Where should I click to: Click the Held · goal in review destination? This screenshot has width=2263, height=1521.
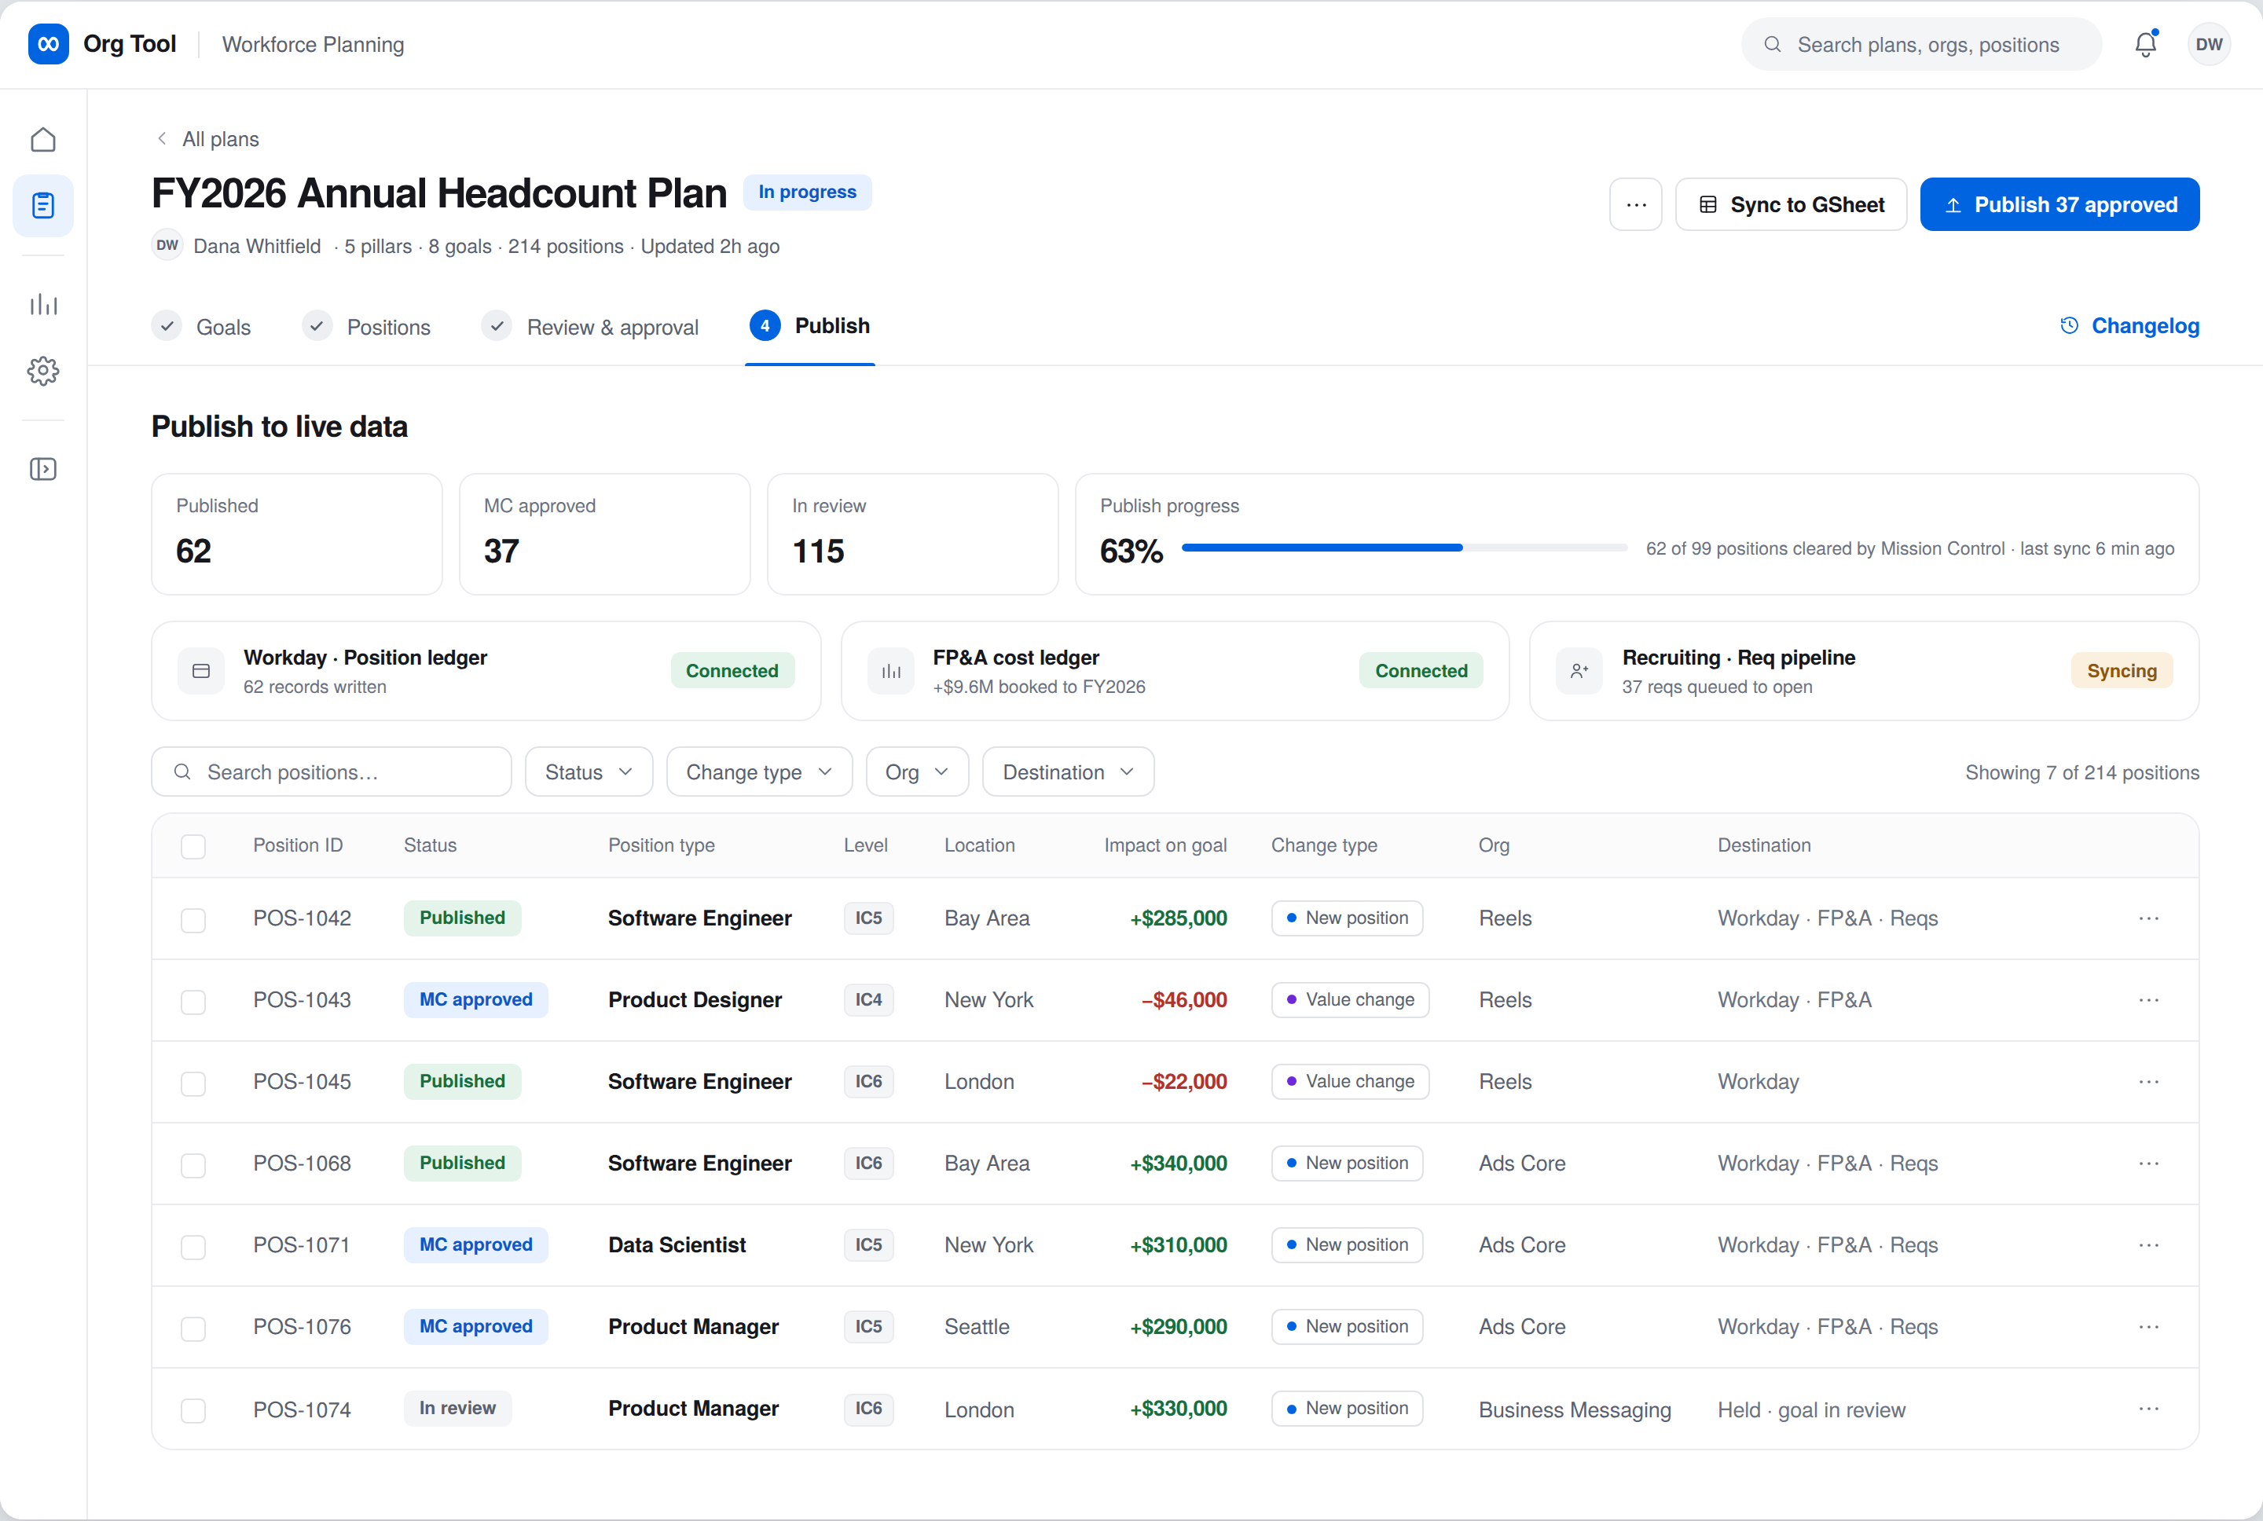point(1811,1410)
